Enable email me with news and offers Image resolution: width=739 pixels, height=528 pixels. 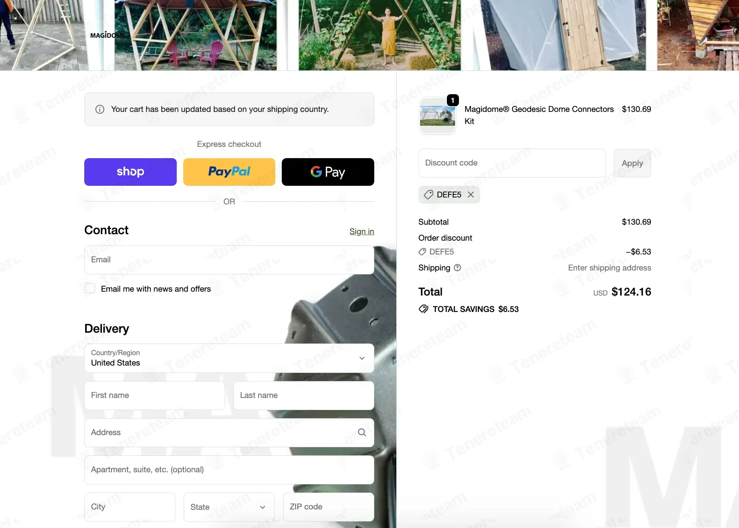tap(90, 289)
